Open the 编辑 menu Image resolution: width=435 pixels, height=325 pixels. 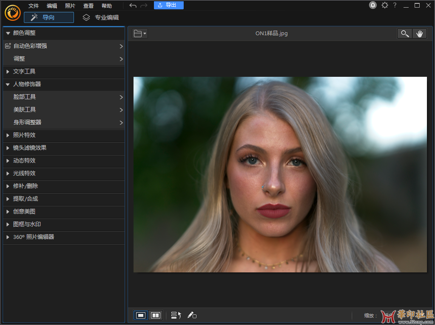tap(52, 6)
